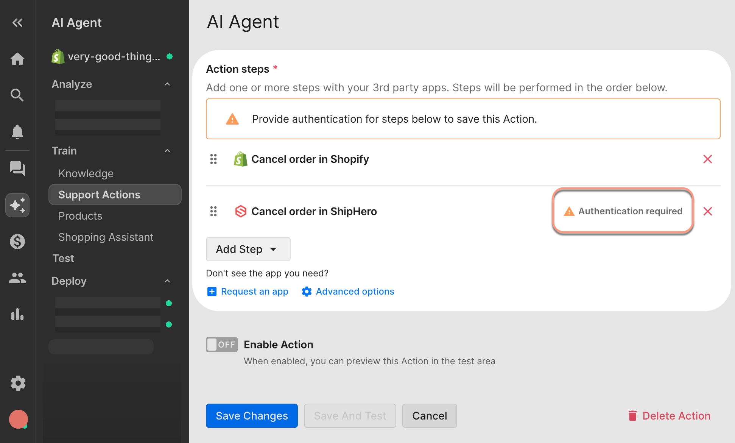735x443 pixels.
Task: Collapse the Train section chevron
Action: tap(167, 151)
